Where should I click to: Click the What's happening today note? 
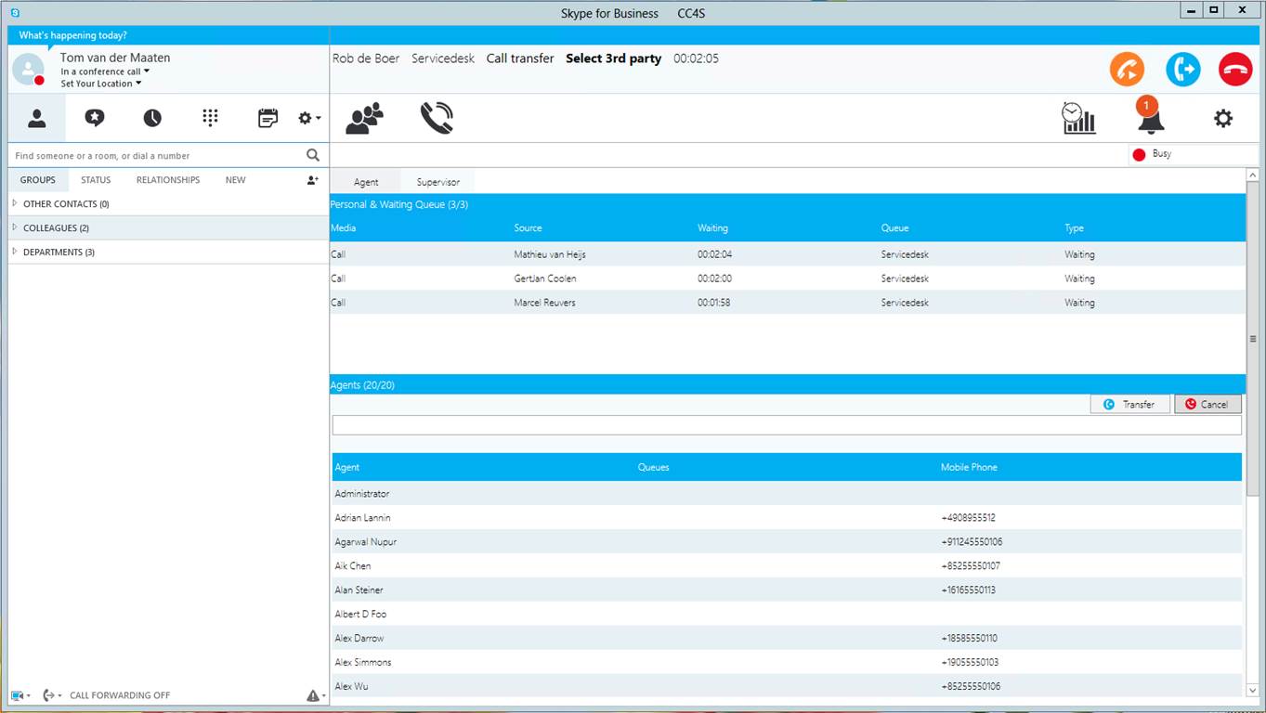pyautogui.click(x=73, y=35)
